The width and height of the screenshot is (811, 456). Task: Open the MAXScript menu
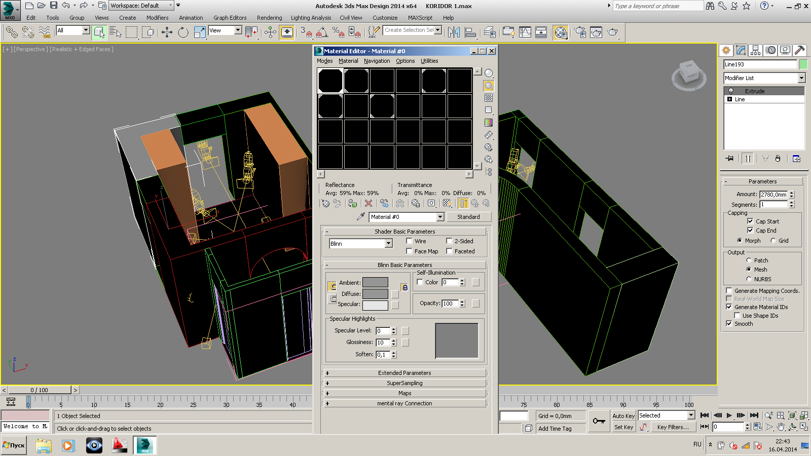420,18
